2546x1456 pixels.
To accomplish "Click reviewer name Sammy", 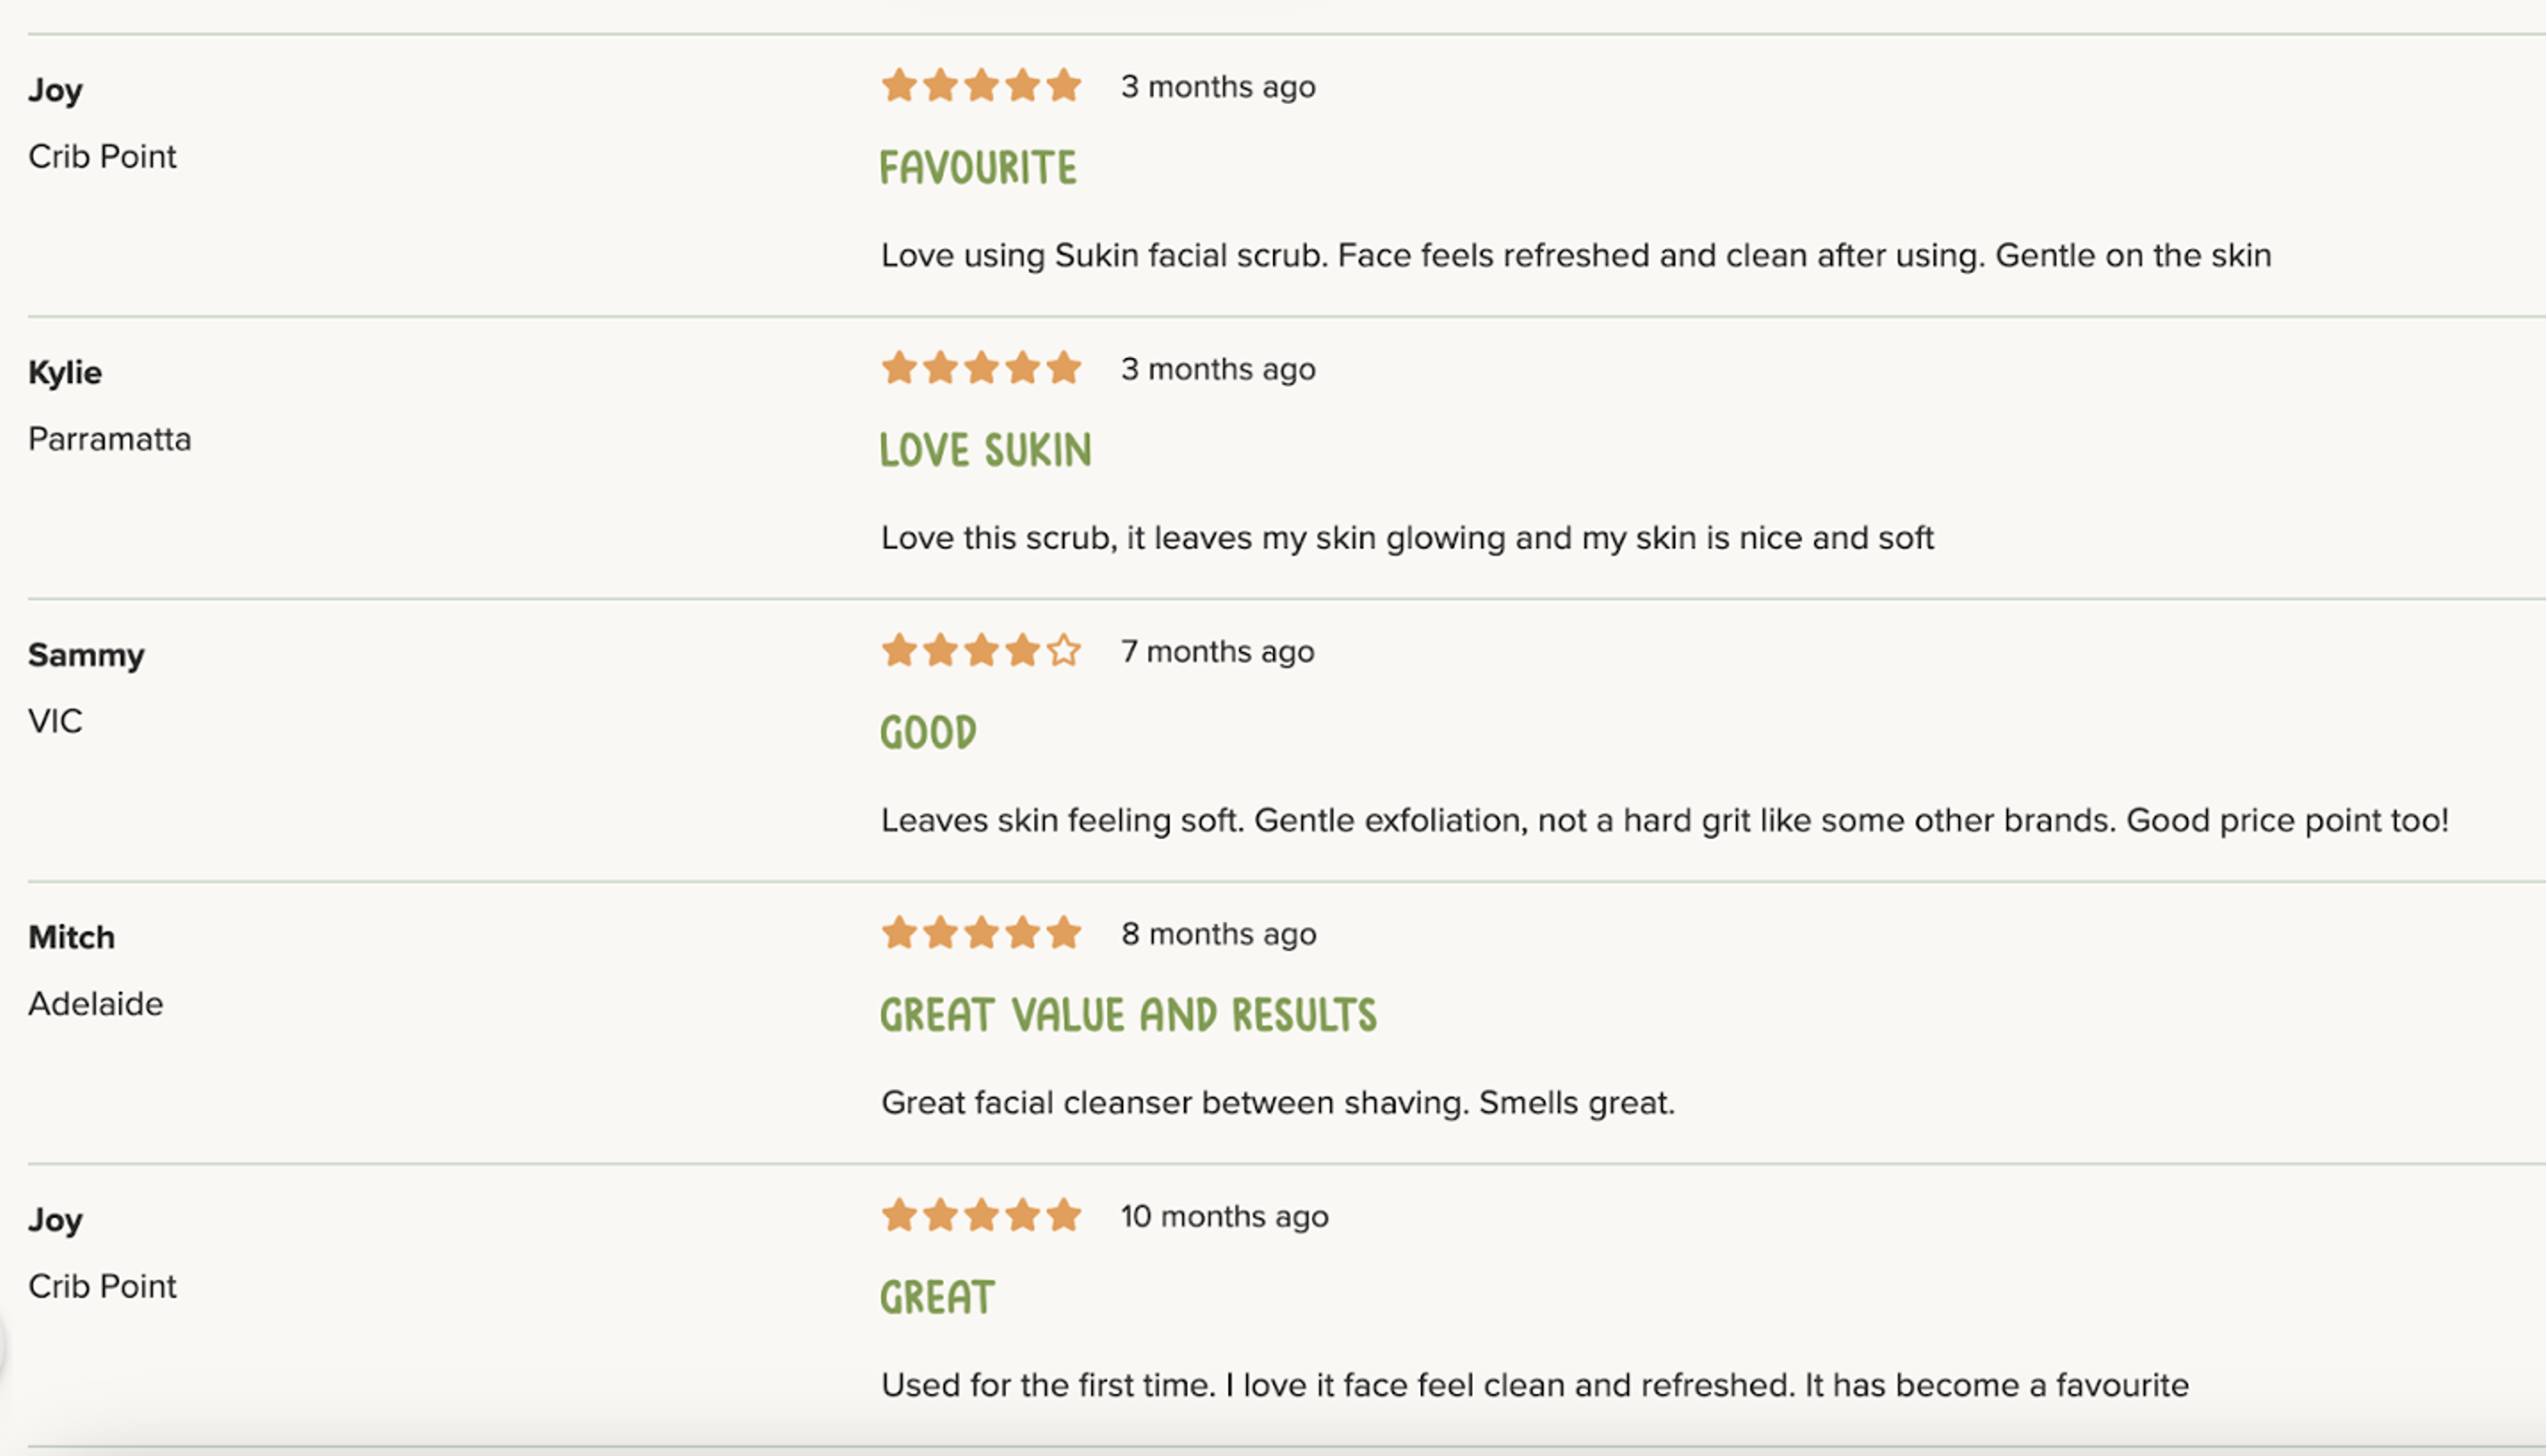I will click(86, 656).
